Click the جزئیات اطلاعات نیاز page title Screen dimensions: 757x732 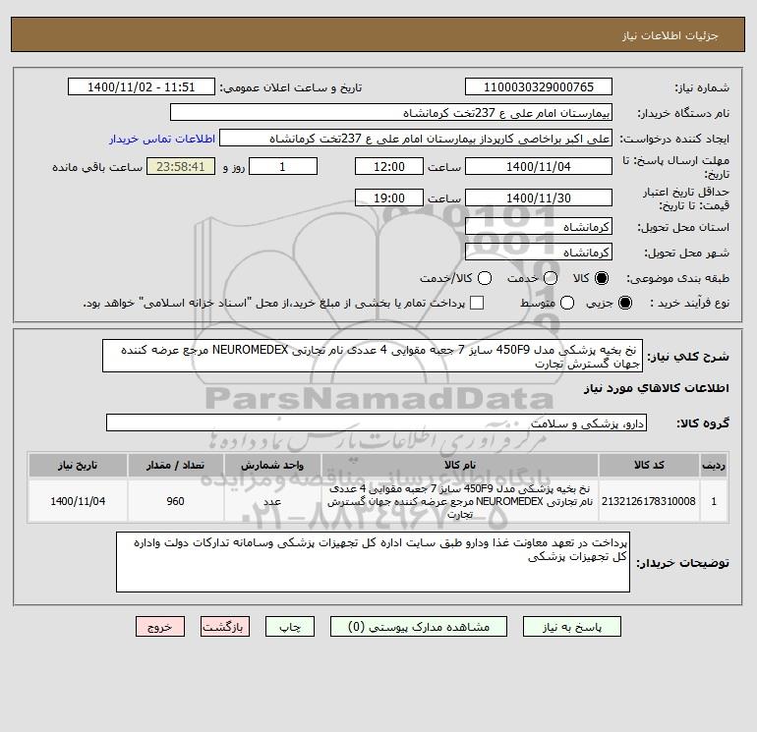[x=670, y=35]
